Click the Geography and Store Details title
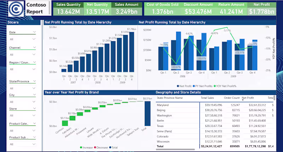 coord(178,92)
